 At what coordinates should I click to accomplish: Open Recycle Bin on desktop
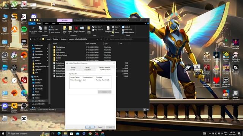tap(5, 30)
